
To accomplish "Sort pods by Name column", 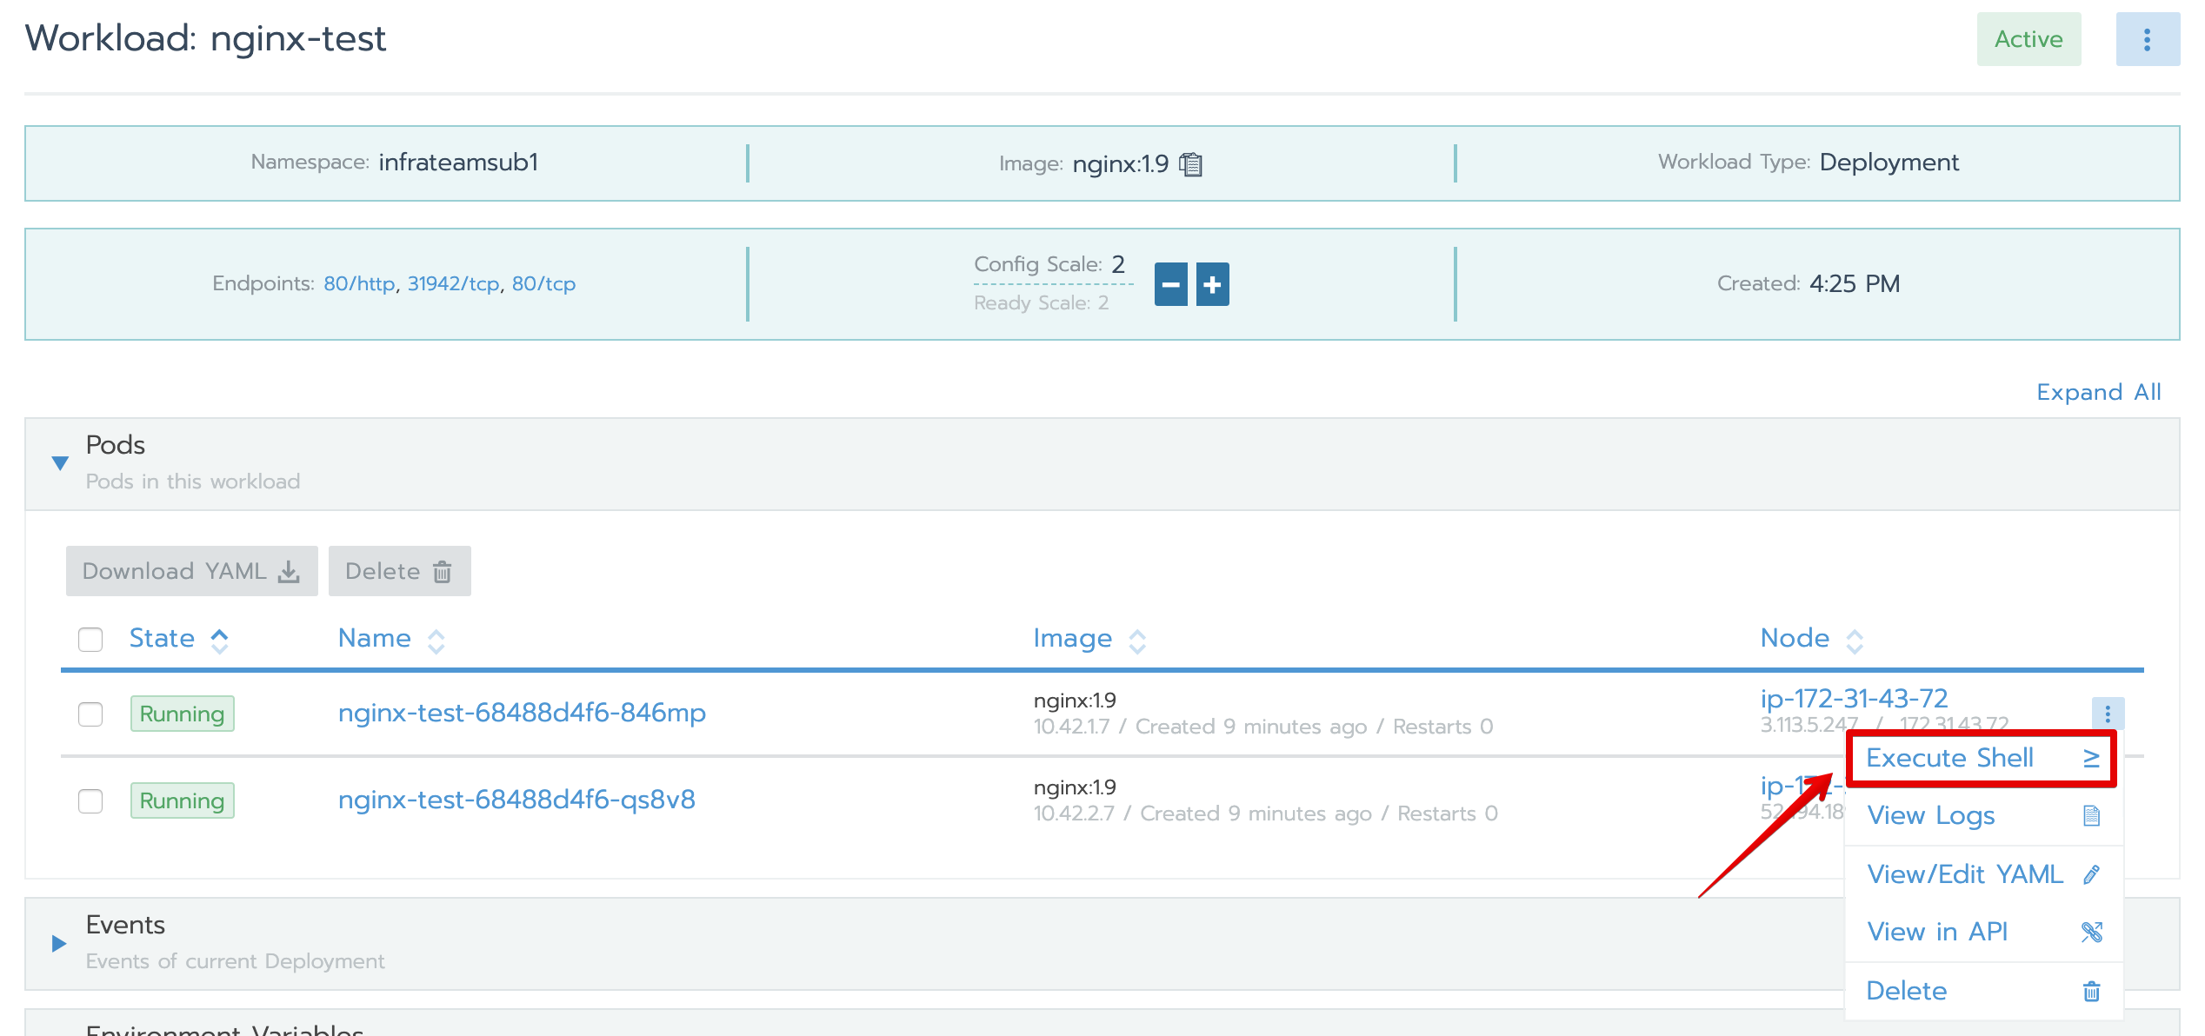I will click(375, 639).
